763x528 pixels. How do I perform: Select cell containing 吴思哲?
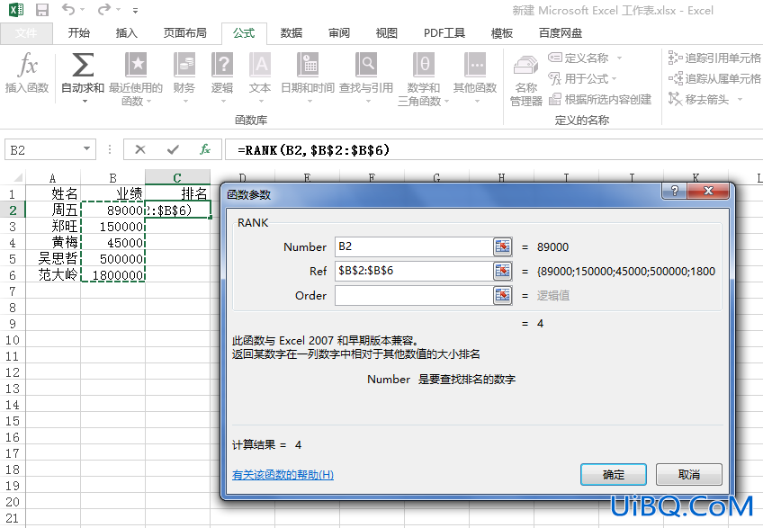[x=52, y=258]
